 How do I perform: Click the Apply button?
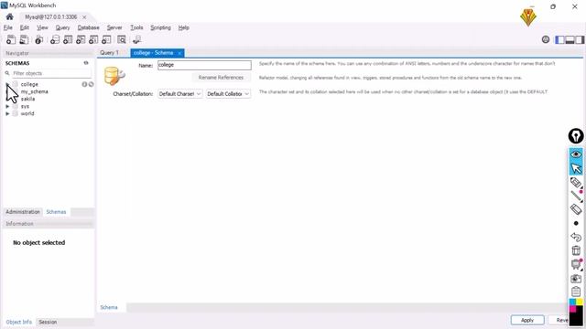click(527, 320)
